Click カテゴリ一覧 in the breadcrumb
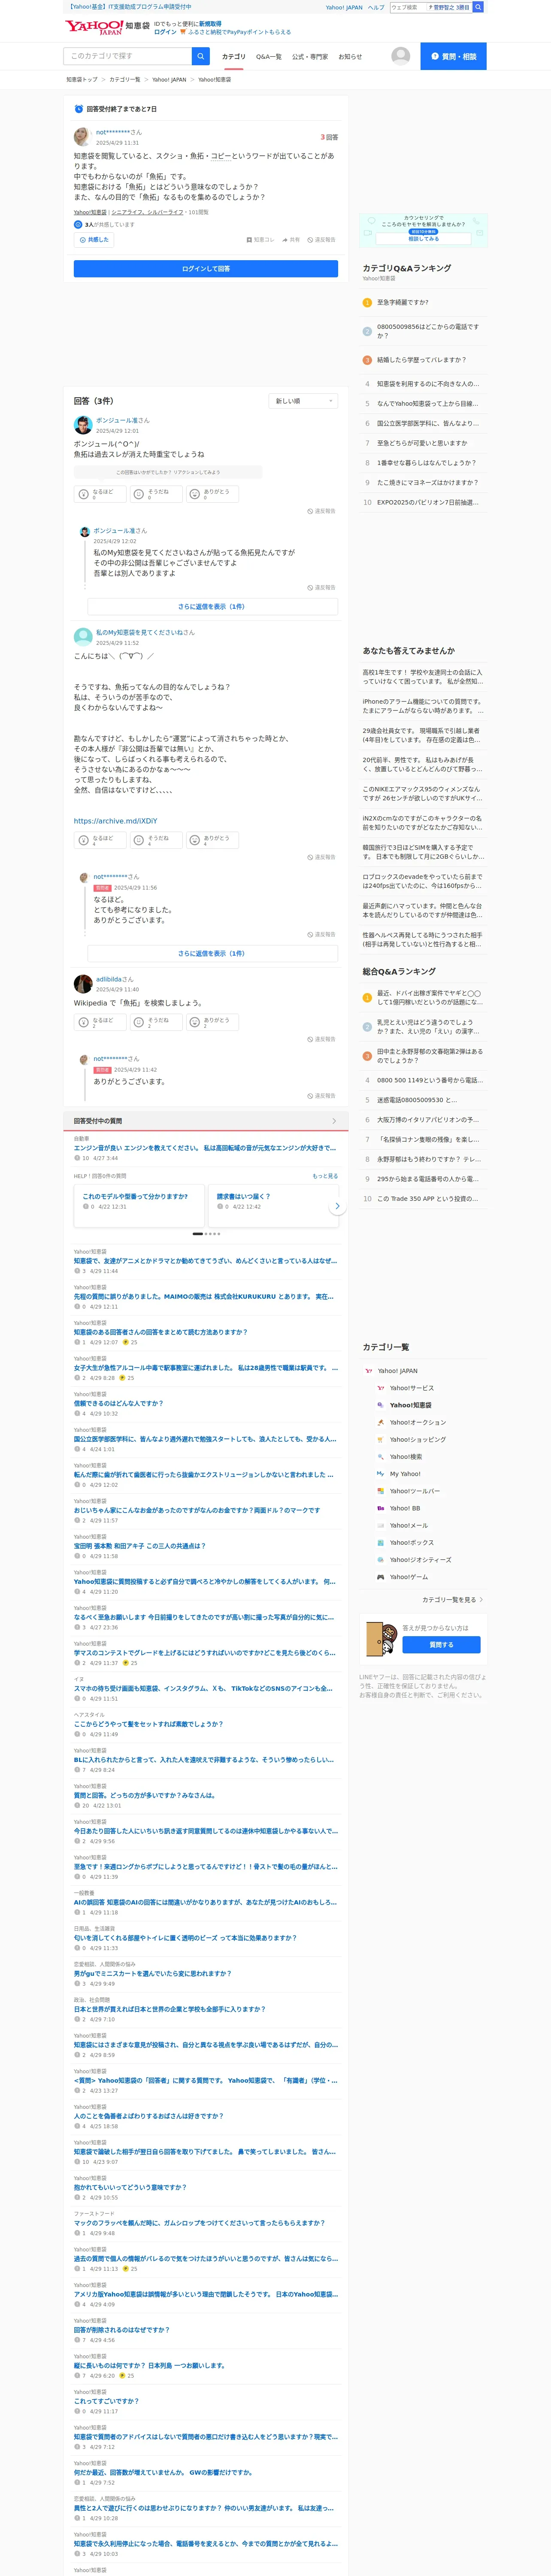The width and height of the screenshot is (551, 2576). [125, 79]
